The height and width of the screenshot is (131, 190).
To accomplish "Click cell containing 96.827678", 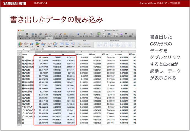I will coord(41,123).
